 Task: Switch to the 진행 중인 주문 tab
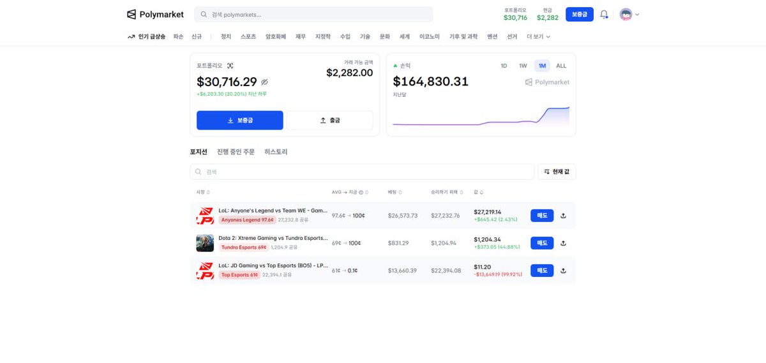(236, 152)
